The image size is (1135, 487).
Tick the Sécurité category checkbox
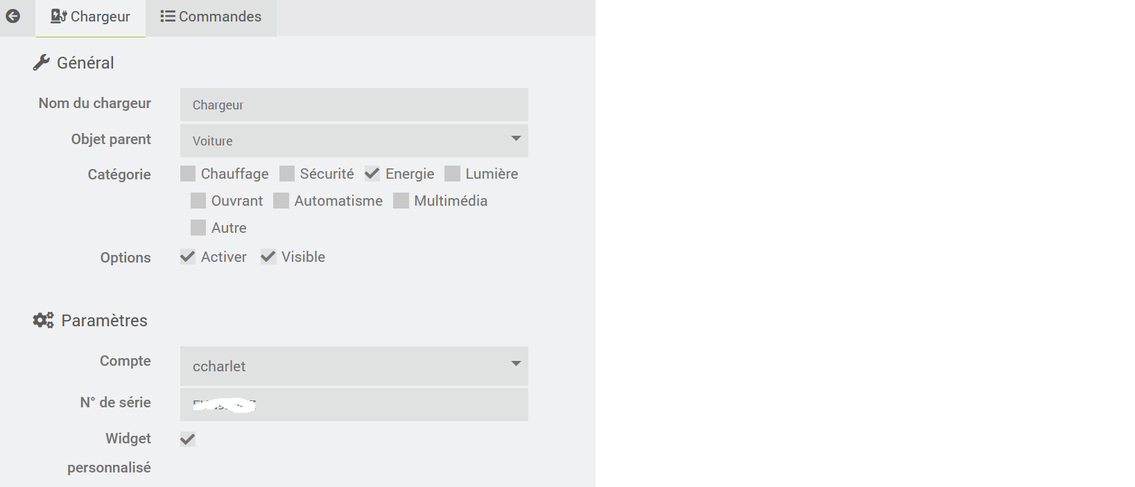point(287,174)
